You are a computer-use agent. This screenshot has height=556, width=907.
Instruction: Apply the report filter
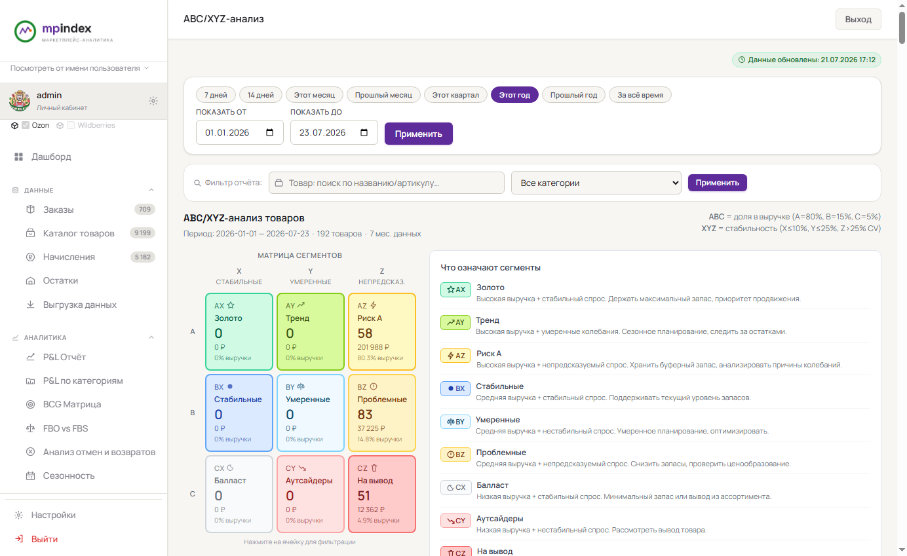click(718, 183)
